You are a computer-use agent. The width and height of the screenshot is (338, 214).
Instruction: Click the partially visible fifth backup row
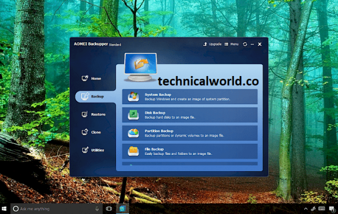click(x=190, y=164)
